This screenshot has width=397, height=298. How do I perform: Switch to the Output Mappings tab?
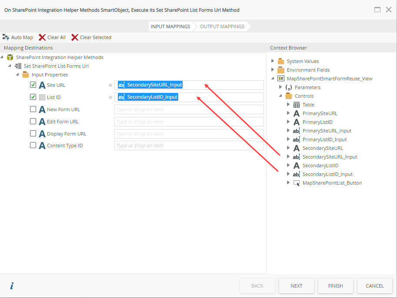click(222, 26)
